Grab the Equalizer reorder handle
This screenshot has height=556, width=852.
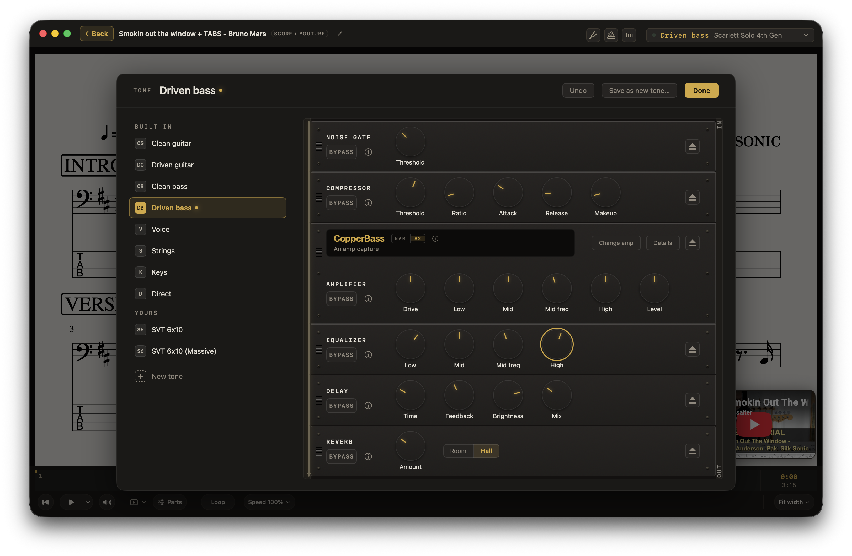click(319, 349)
